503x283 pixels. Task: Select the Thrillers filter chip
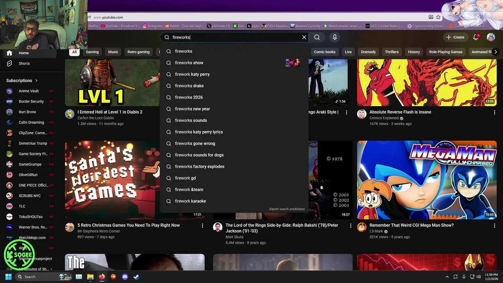[392, 52]
